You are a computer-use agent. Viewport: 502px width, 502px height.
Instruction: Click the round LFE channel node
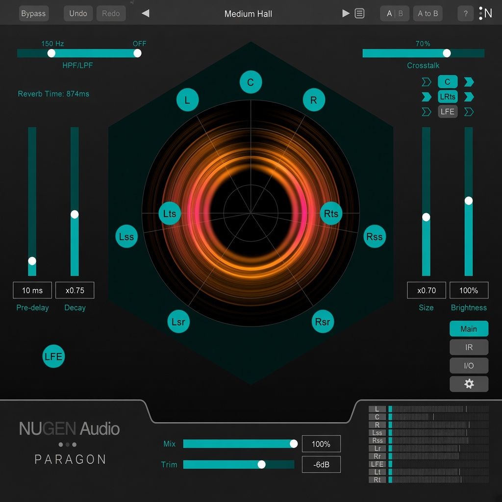pos(53,356)
